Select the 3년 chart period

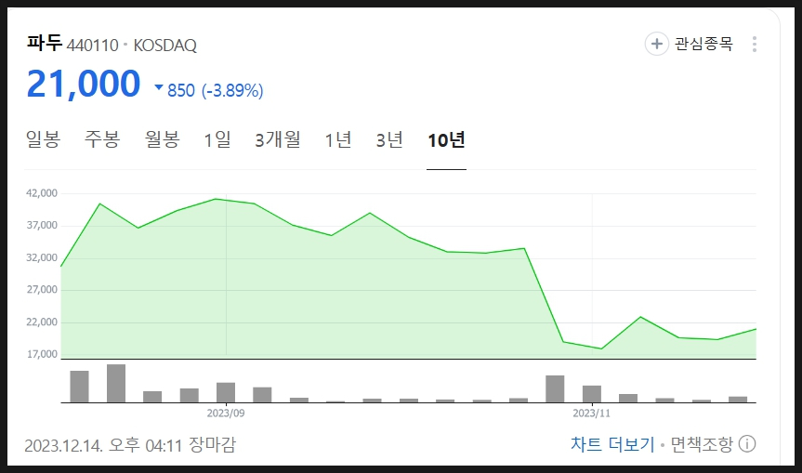(x=389, y=139)
